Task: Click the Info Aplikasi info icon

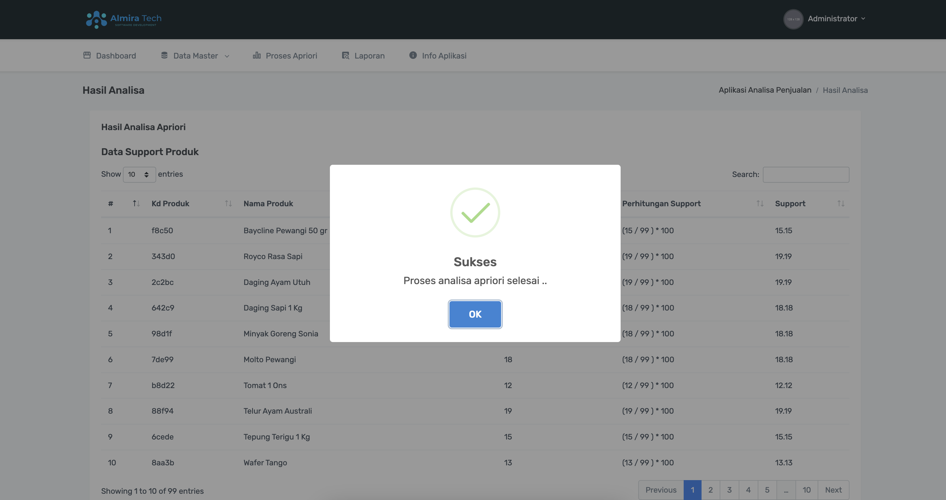Action: point(413,55)
